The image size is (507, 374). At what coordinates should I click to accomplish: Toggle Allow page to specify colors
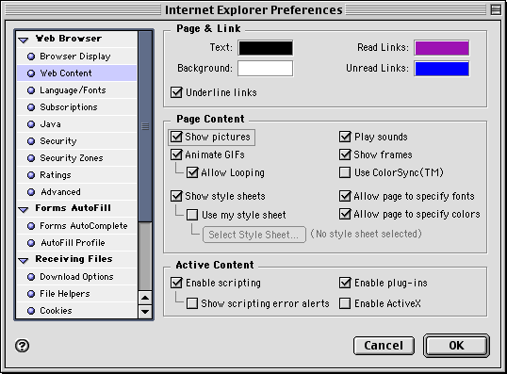point(345,214)
